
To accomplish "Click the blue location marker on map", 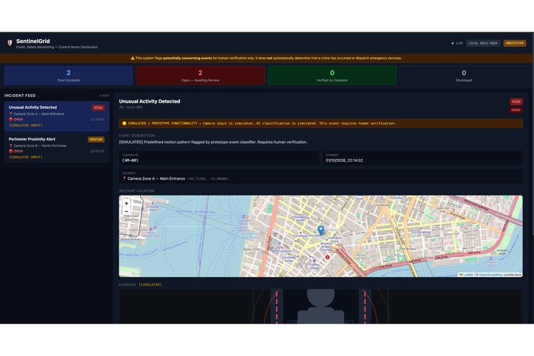I will (x=321, y=230).
